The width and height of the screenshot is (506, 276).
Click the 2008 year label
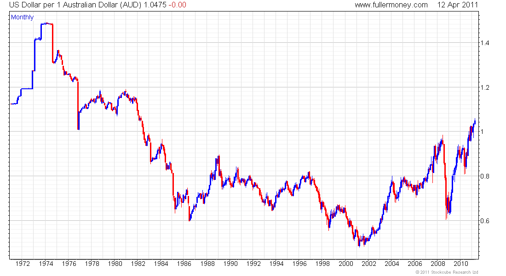(438, 264)
